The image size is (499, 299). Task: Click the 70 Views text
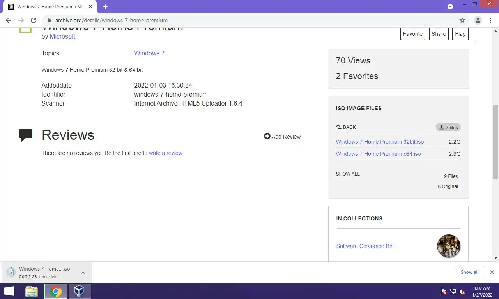[x=353, y=60]
